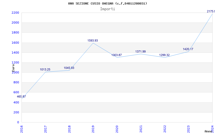This screenshot has width=215, height=134.
Task: Click the Anno x-axis title
Action: tap(209, 131)
